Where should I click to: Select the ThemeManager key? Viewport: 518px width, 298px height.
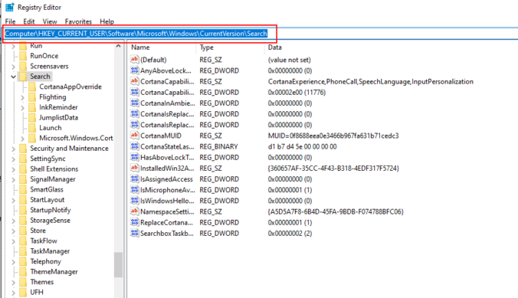tap(54, 271)
